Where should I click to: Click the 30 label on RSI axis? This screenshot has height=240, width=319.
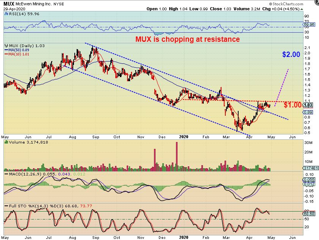tap(306, 32)
